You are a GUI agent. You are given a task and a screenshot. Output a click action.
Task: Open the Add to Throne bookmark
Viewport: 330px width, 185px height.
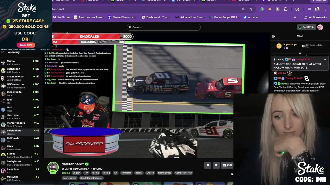(61, 17)
